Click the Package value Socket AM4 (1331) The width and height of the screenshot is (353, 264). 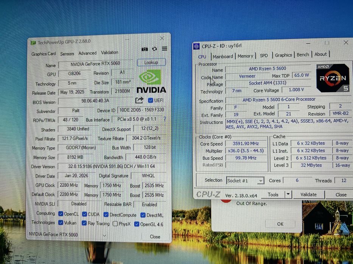click(x=267, y=83)
